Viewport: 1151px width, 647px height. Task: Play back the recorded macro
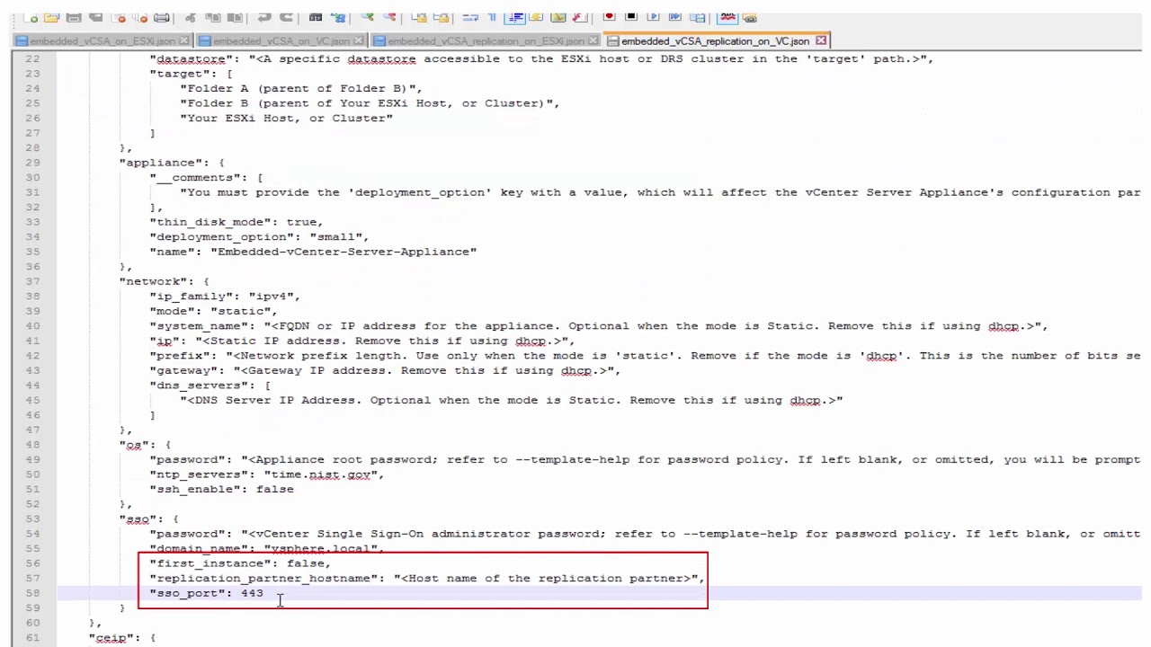(653, 17)
